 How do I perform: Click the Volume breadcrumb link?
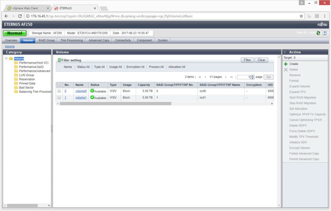10,47
